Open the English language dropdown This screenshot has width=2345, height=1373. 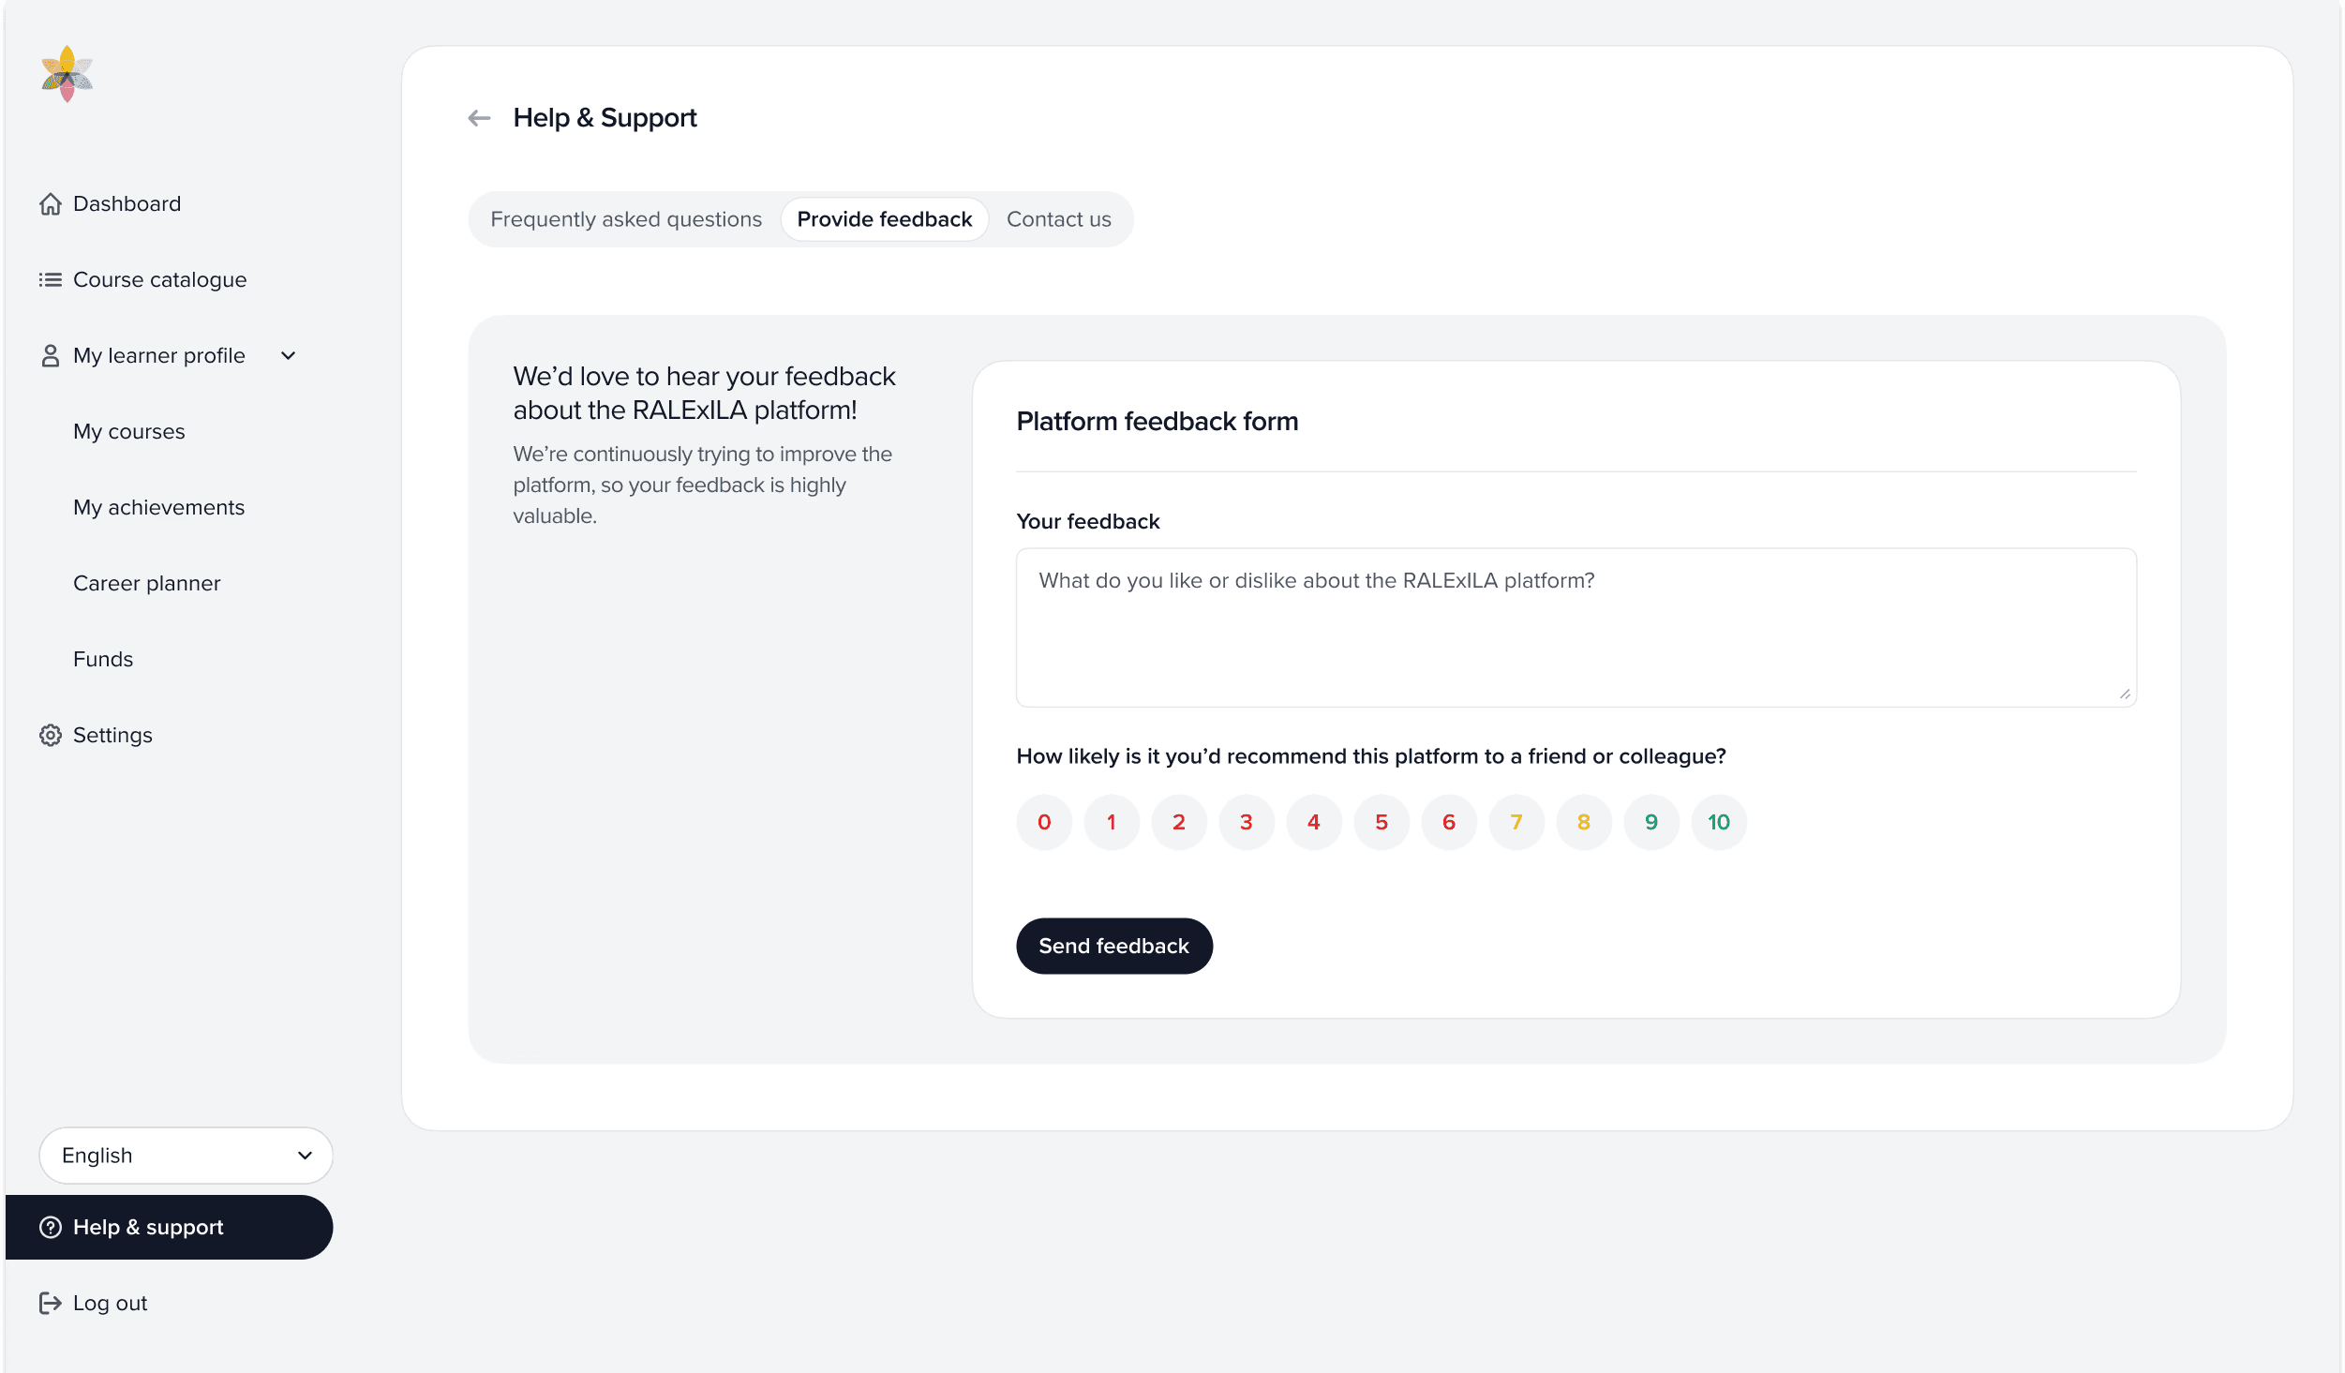[186, 1155]
